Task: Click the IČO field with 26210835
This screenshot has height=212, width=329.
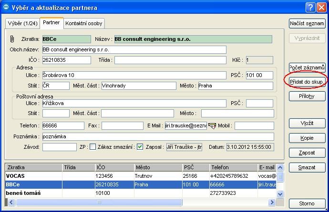Action: pos(67,60)
